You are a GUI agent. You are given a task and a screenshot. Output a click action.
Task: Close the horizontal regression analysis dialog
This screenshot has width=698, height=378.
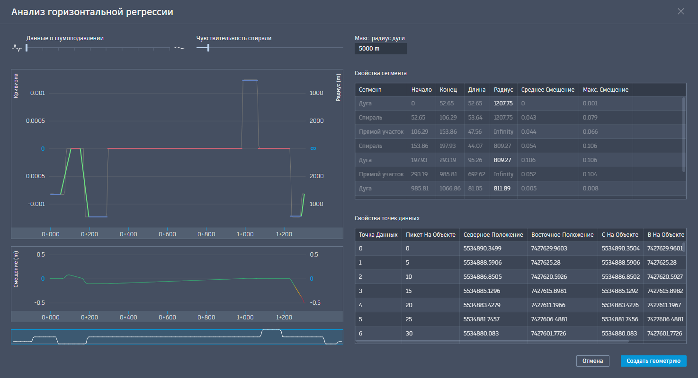click(681, 11)
